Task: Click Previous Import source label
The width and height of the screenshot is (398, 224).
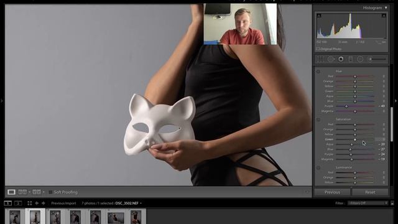Action: tap(63, 203)
